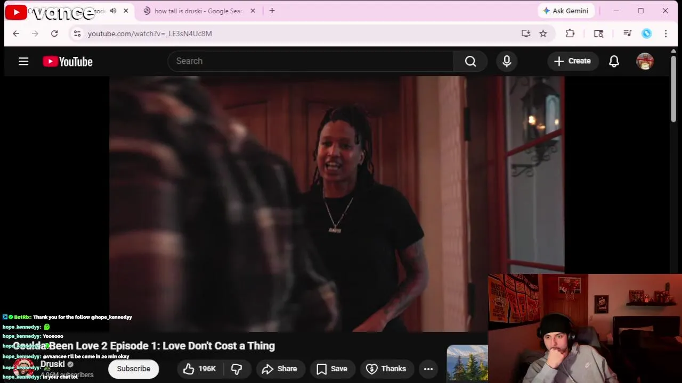The image size is (682, 383).
Task: Go to YouTube home via logo
Action: pyautogui.click(x=68, y=62)
